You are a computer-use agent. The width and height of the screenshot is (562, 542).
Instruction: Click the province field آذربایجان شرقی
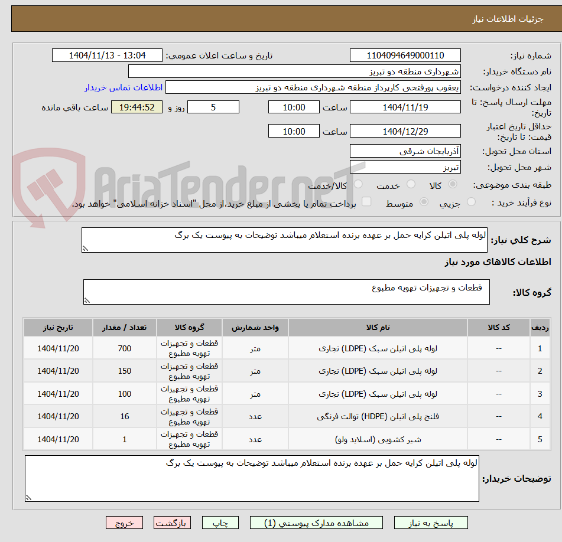(405, 151)
